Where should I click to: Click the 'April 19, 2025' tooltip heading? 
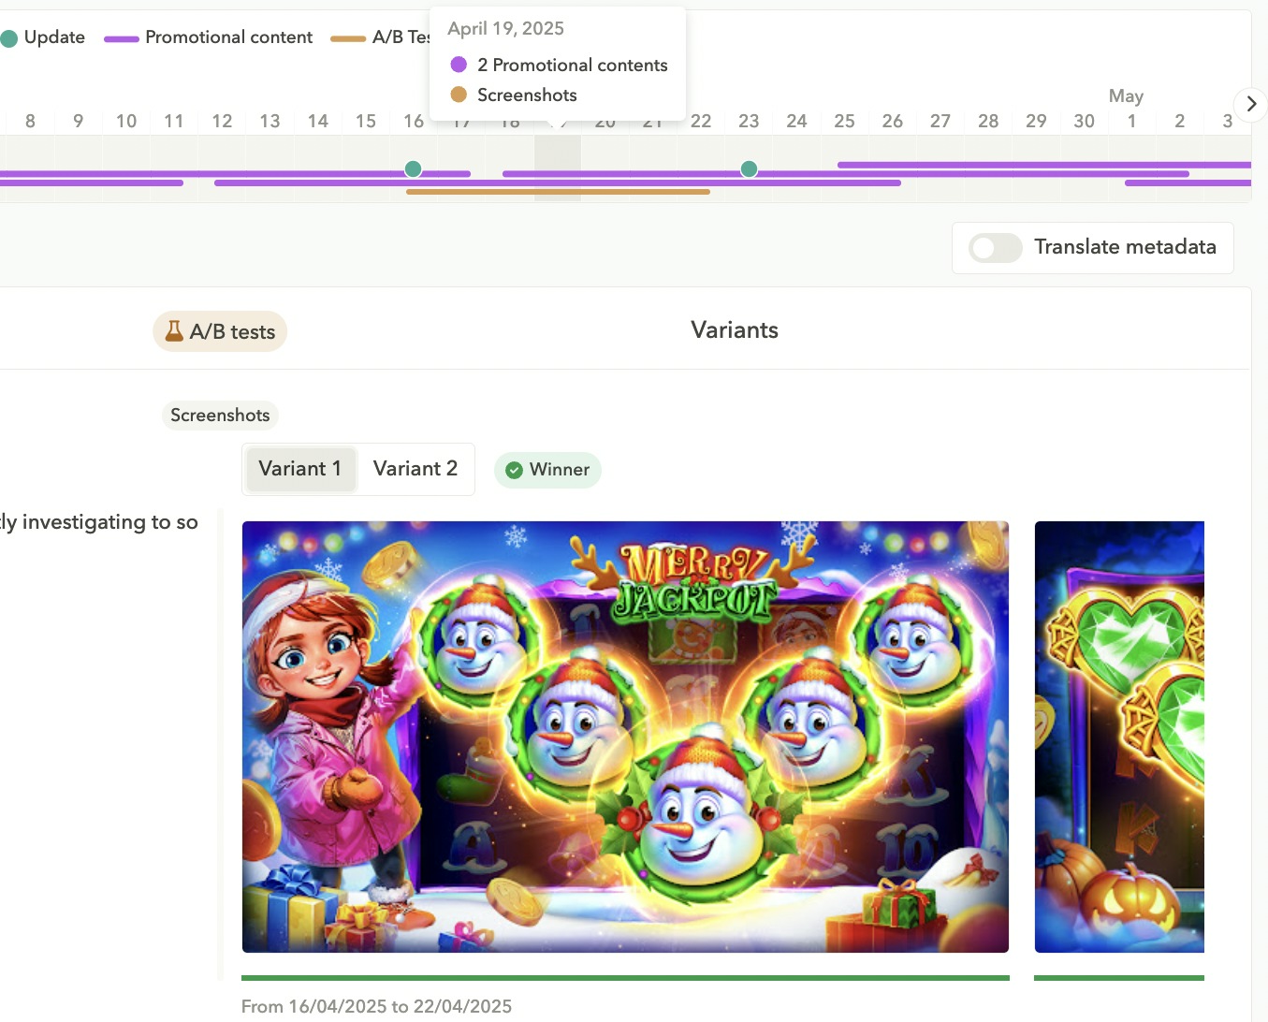[x=505, y=28]
